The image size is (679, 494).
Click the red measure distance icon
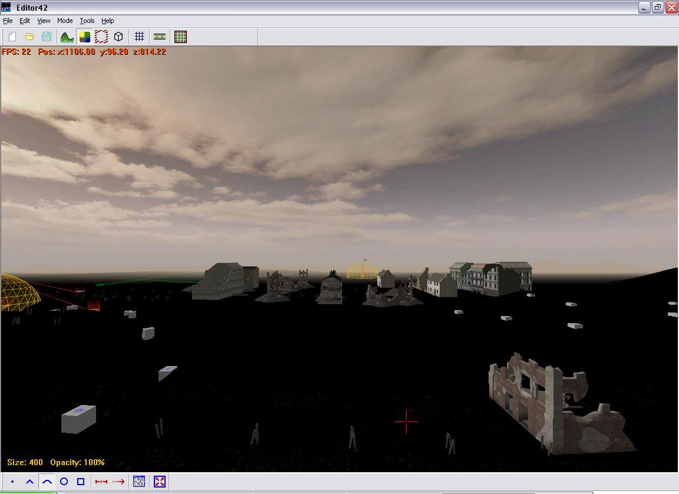(101, 482)
